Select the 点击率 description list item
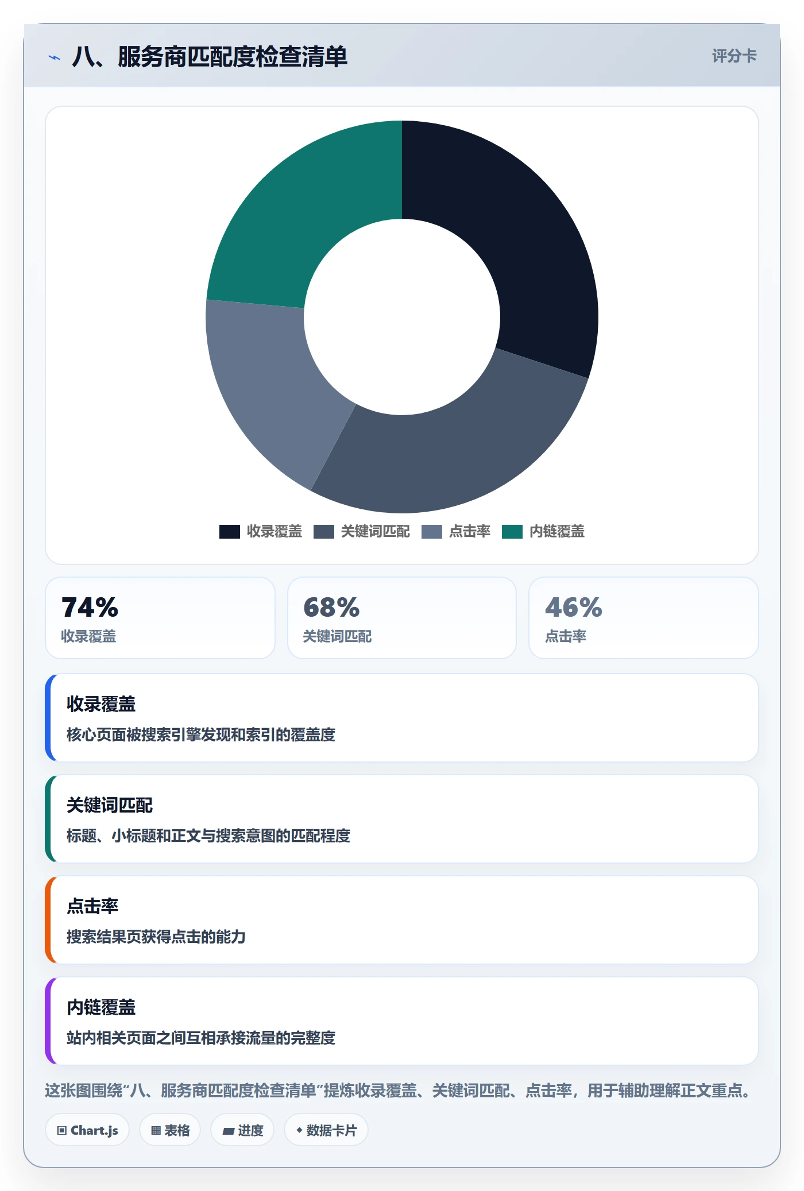This screenshot has width=804, height=1191. [402, 920]
